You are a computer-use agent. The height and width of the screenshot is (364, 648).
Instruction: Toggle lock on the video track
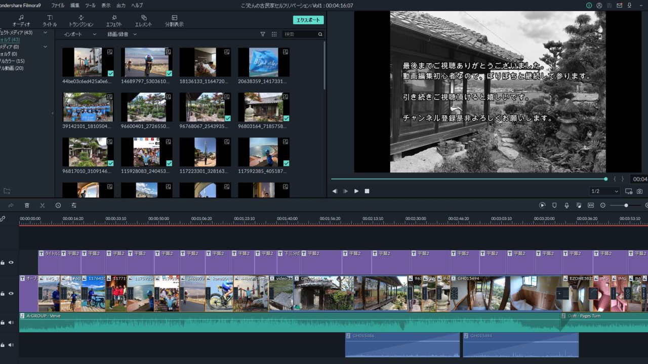tap(3, 293)
